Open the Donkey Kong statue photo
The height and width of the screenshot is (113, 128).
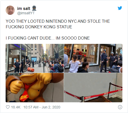pos(35,87)
